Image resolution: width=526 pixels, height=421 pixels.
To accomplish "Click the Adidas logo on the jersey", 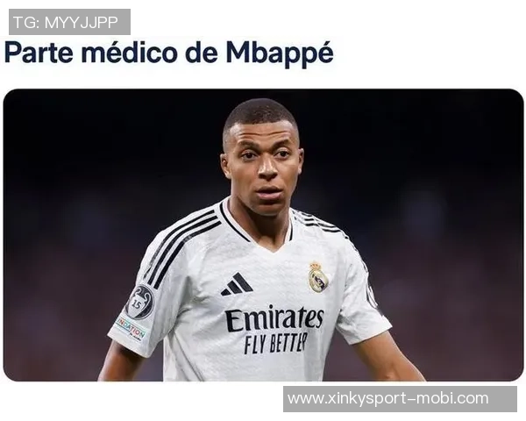I will 237,284.
